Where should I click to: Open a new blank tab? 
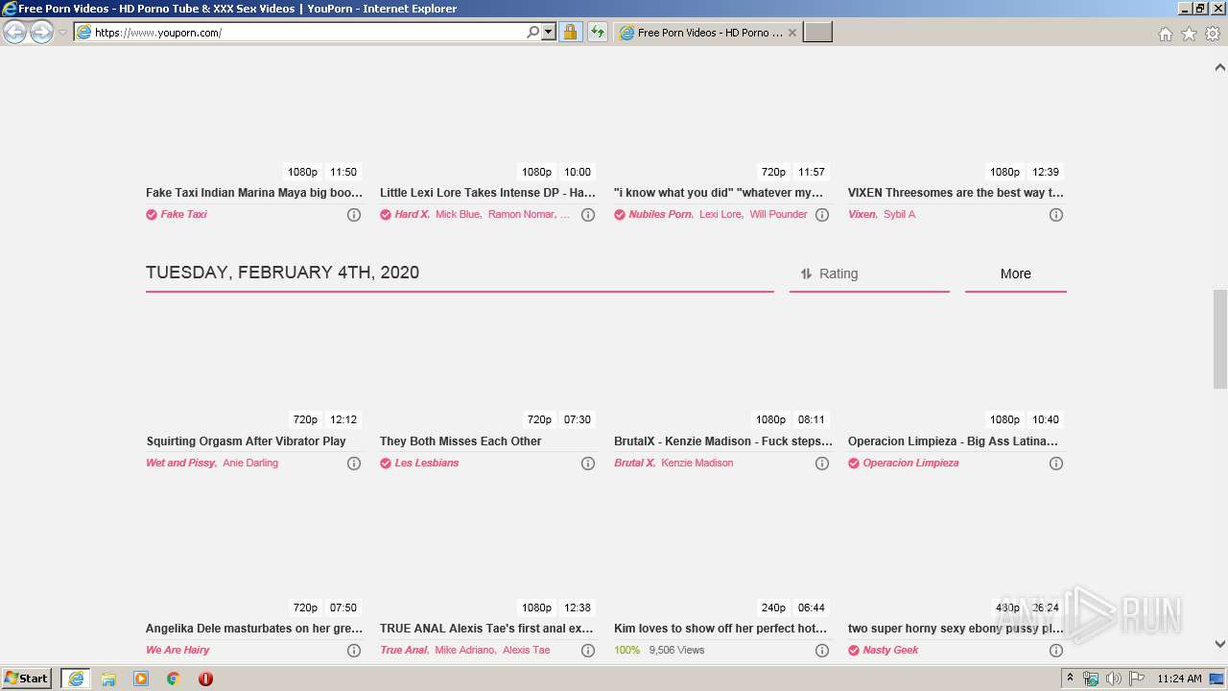[x=817, y=32]
